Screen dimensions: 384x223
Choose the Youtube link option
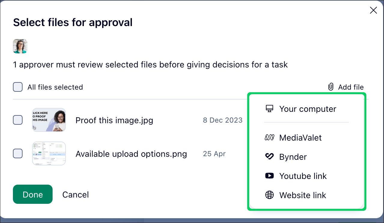303,176
